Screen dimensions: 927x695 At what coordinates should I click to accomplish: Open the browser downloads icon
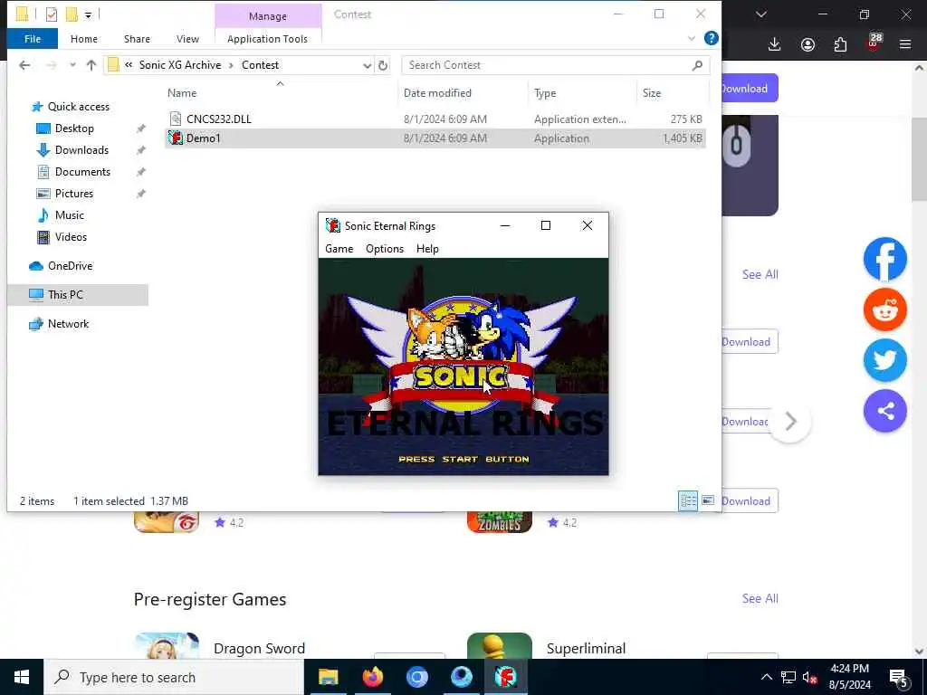pos(775,44)
